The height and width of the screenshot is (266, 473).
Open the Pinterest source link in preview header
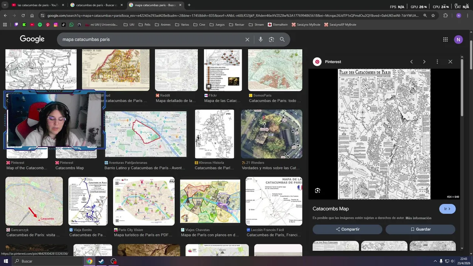tap(327, 62)
